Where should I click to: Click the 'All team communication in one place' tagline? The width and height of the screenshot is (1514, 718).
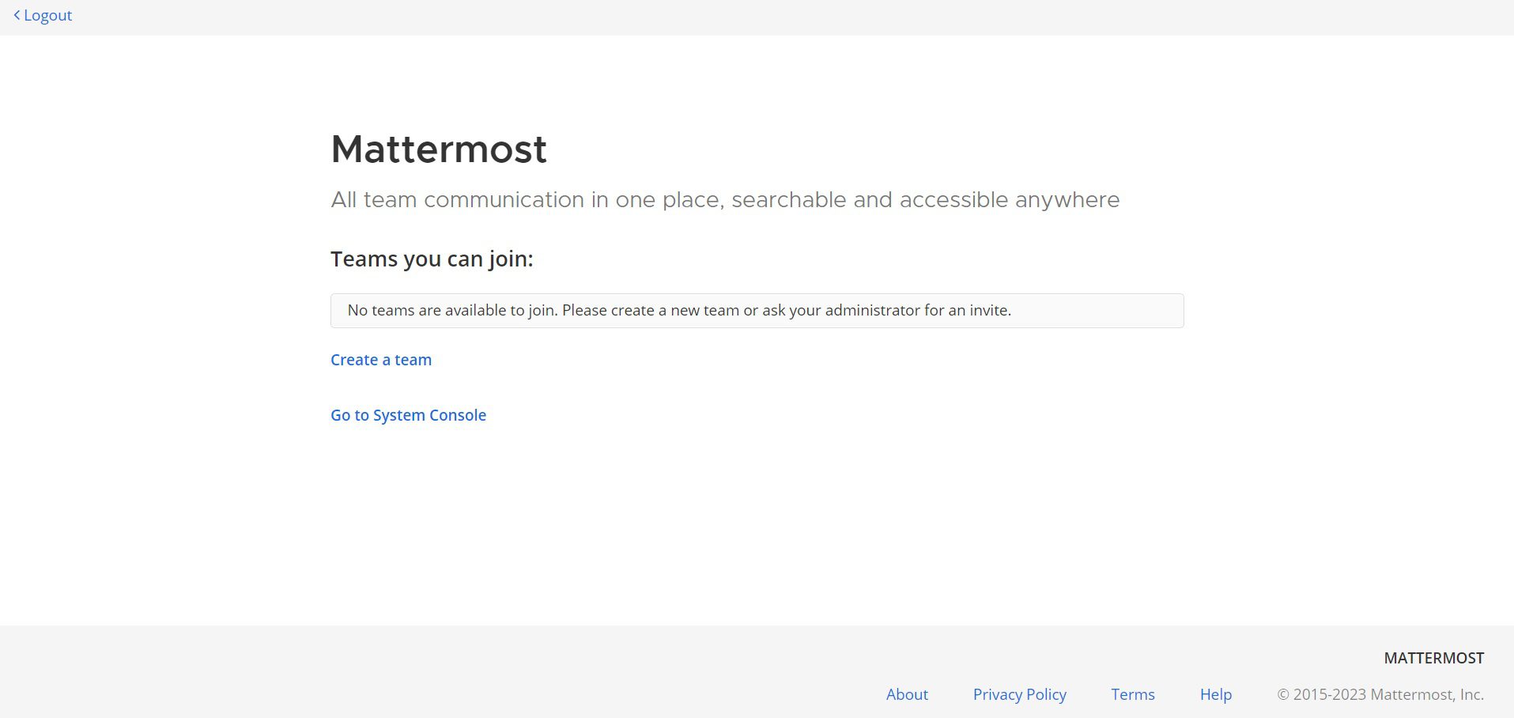[x=725, y=200]
